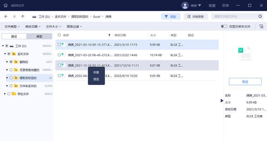This screenshot has height=141, width=267.
Task: Click the 丢失文件 folder icon in tree
Action: pyautogui.click(x=14, y=54)
